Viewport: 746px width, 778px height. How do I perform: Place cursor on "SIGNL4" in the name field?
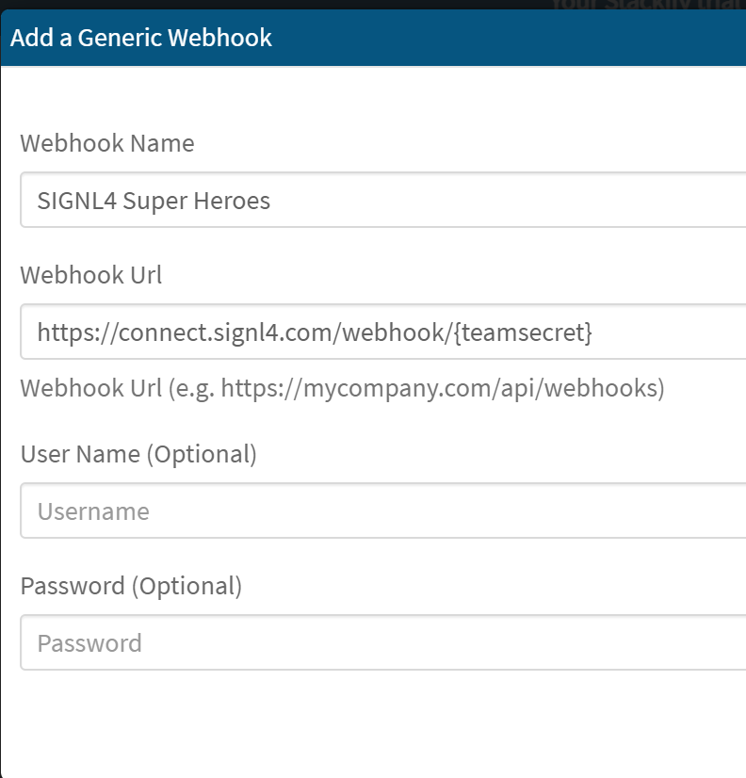tap(77, 201)
